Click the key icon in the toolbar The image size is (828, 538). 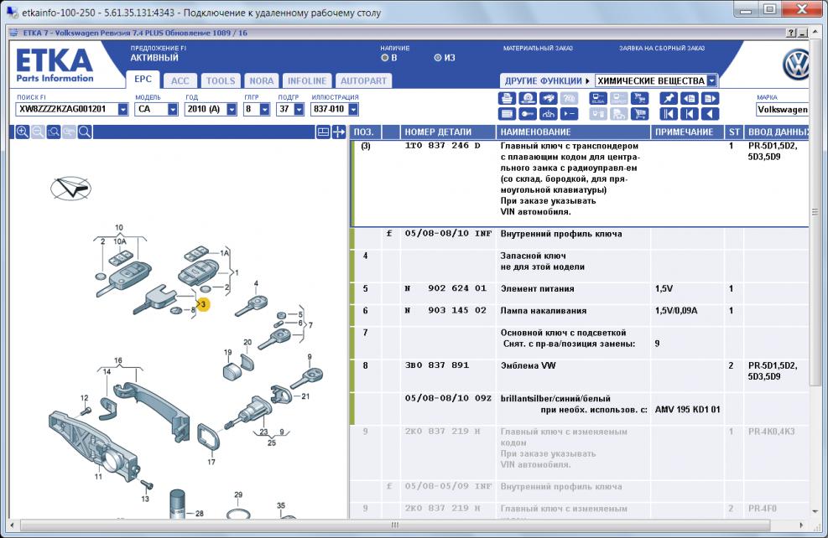pos(528,113)
